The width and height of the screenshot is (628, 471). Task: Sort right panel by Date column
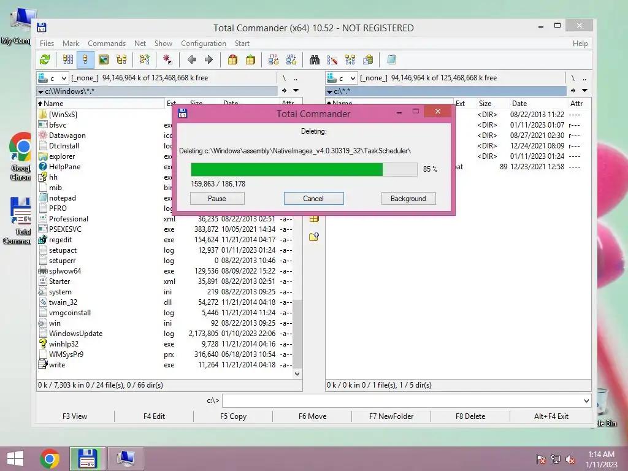point(538,103)
